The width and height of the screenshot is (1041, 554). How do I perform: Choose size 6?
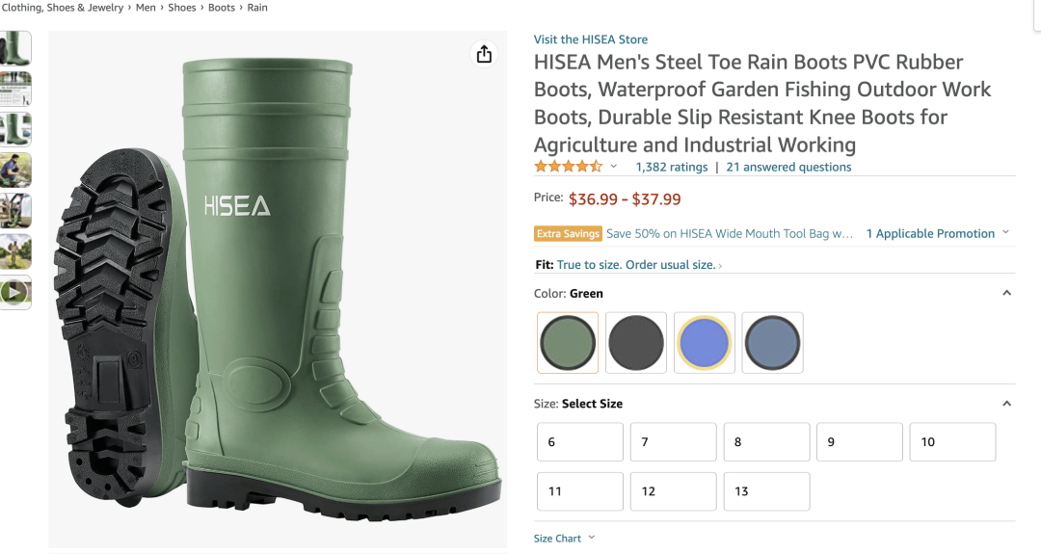point(580,442)
